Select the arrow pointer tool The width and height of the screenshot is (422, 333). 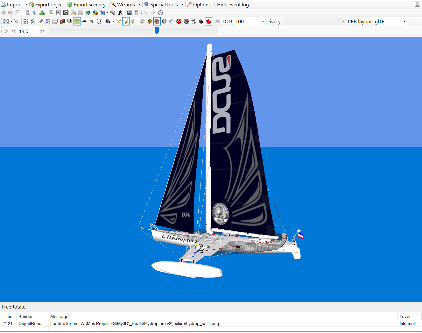pyautogui.click(x=16, y=21)
